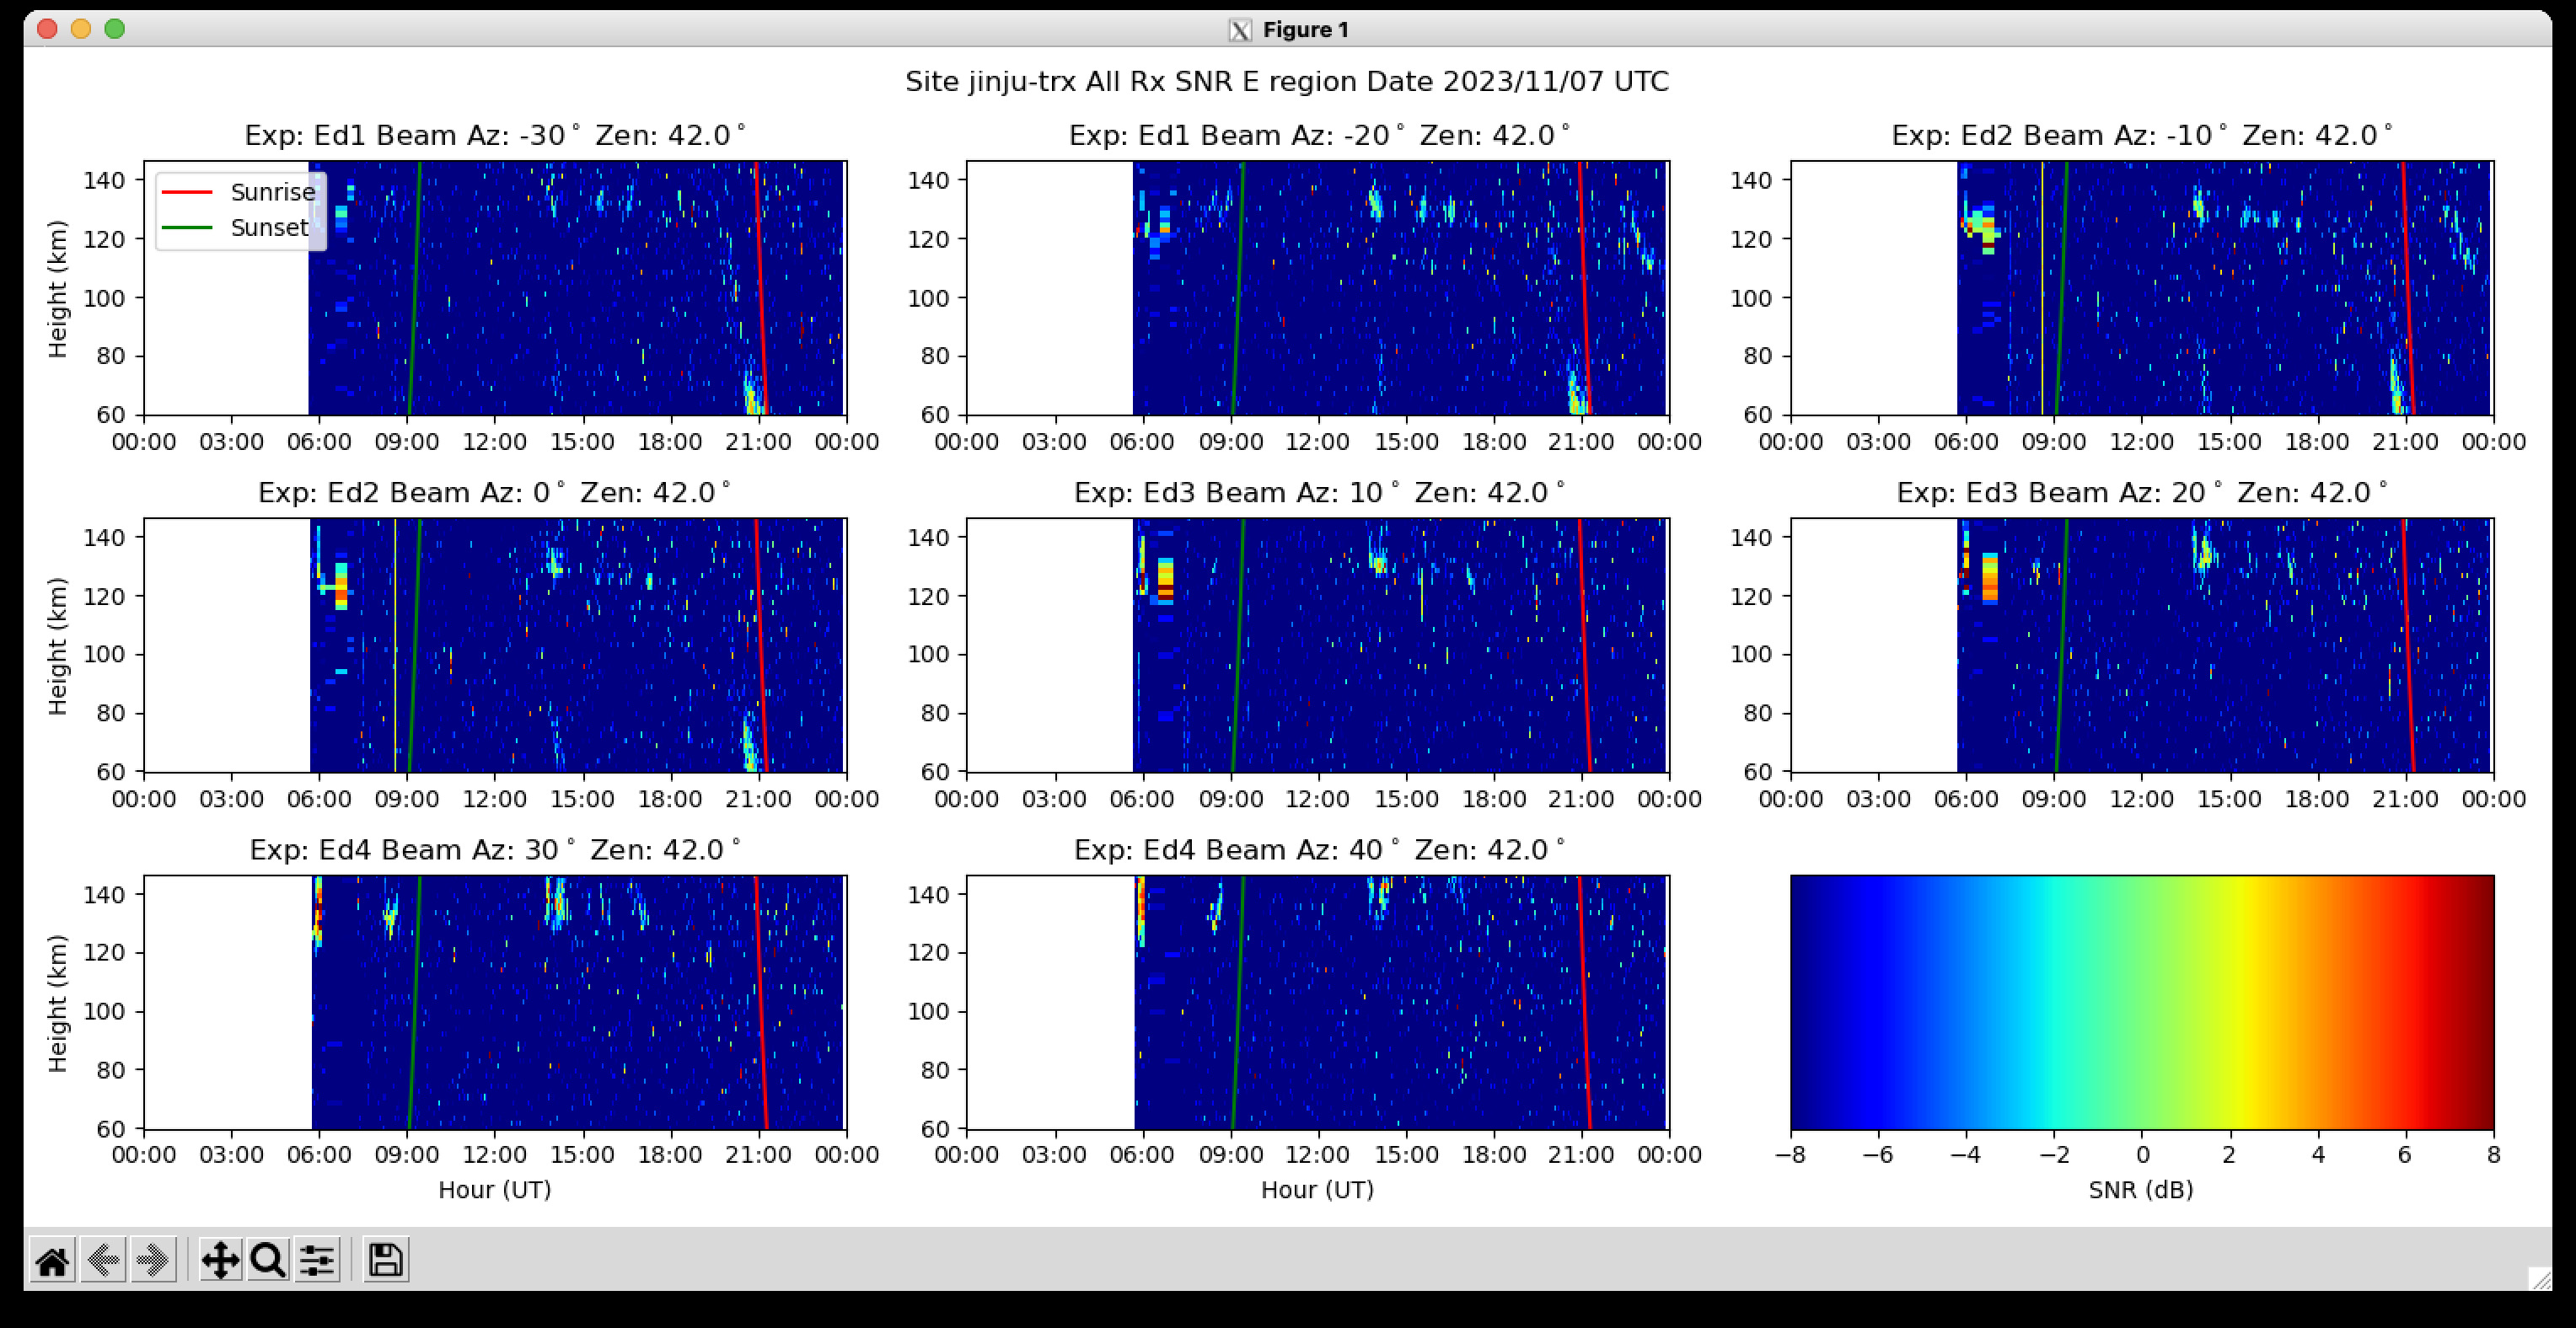Click plot title 'Exp: Ed3 Beam Az: 10°'

1319,493
